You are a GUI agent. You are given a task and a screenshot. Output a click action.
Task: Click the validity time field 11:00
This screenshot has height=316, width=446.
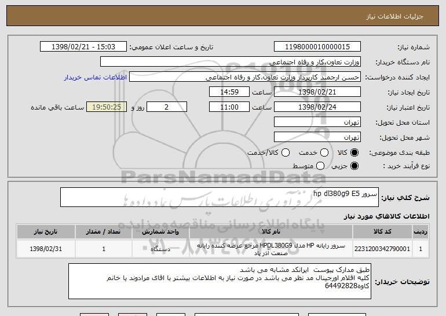[229, 107]
